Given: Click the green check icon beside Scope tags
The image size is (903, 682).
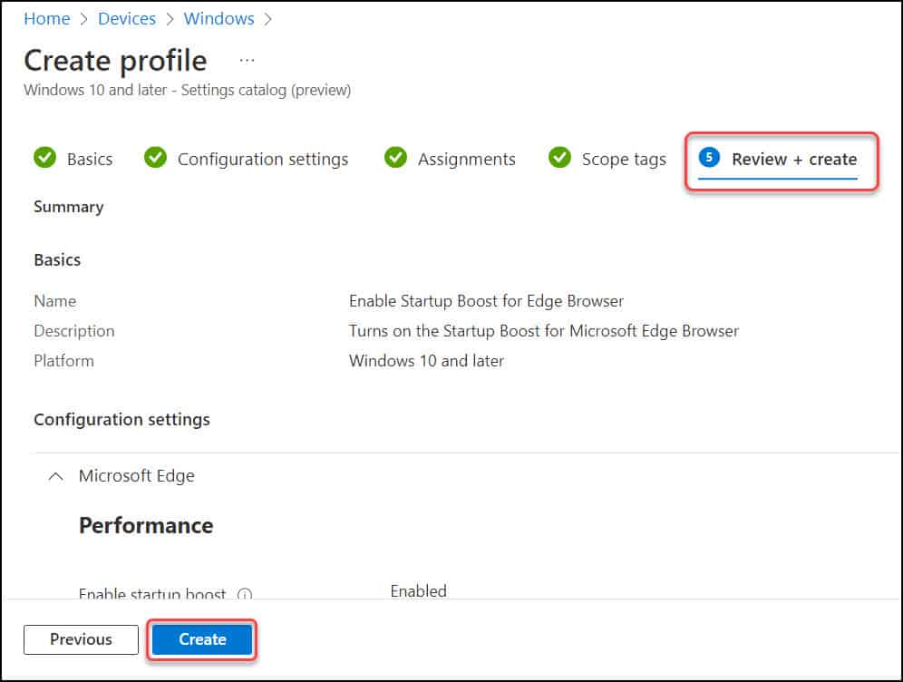Looking at the screenshot, I should (x=559, y=157).
